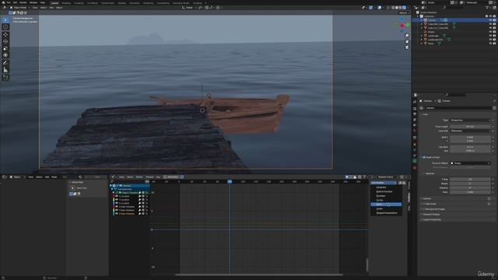Open the Focus on Object Empty selector
The image size is (498, 280).
tap(470, 163)
